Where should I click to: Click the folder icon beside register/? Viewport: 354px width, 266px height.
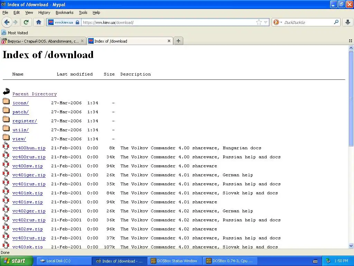[6, 119]
